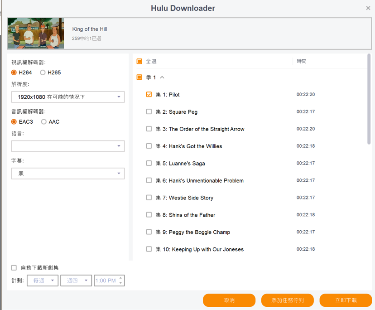Open the 每週 schedule frequency dropdown
The image size is (375, 310).
click(x=43, y=281)
